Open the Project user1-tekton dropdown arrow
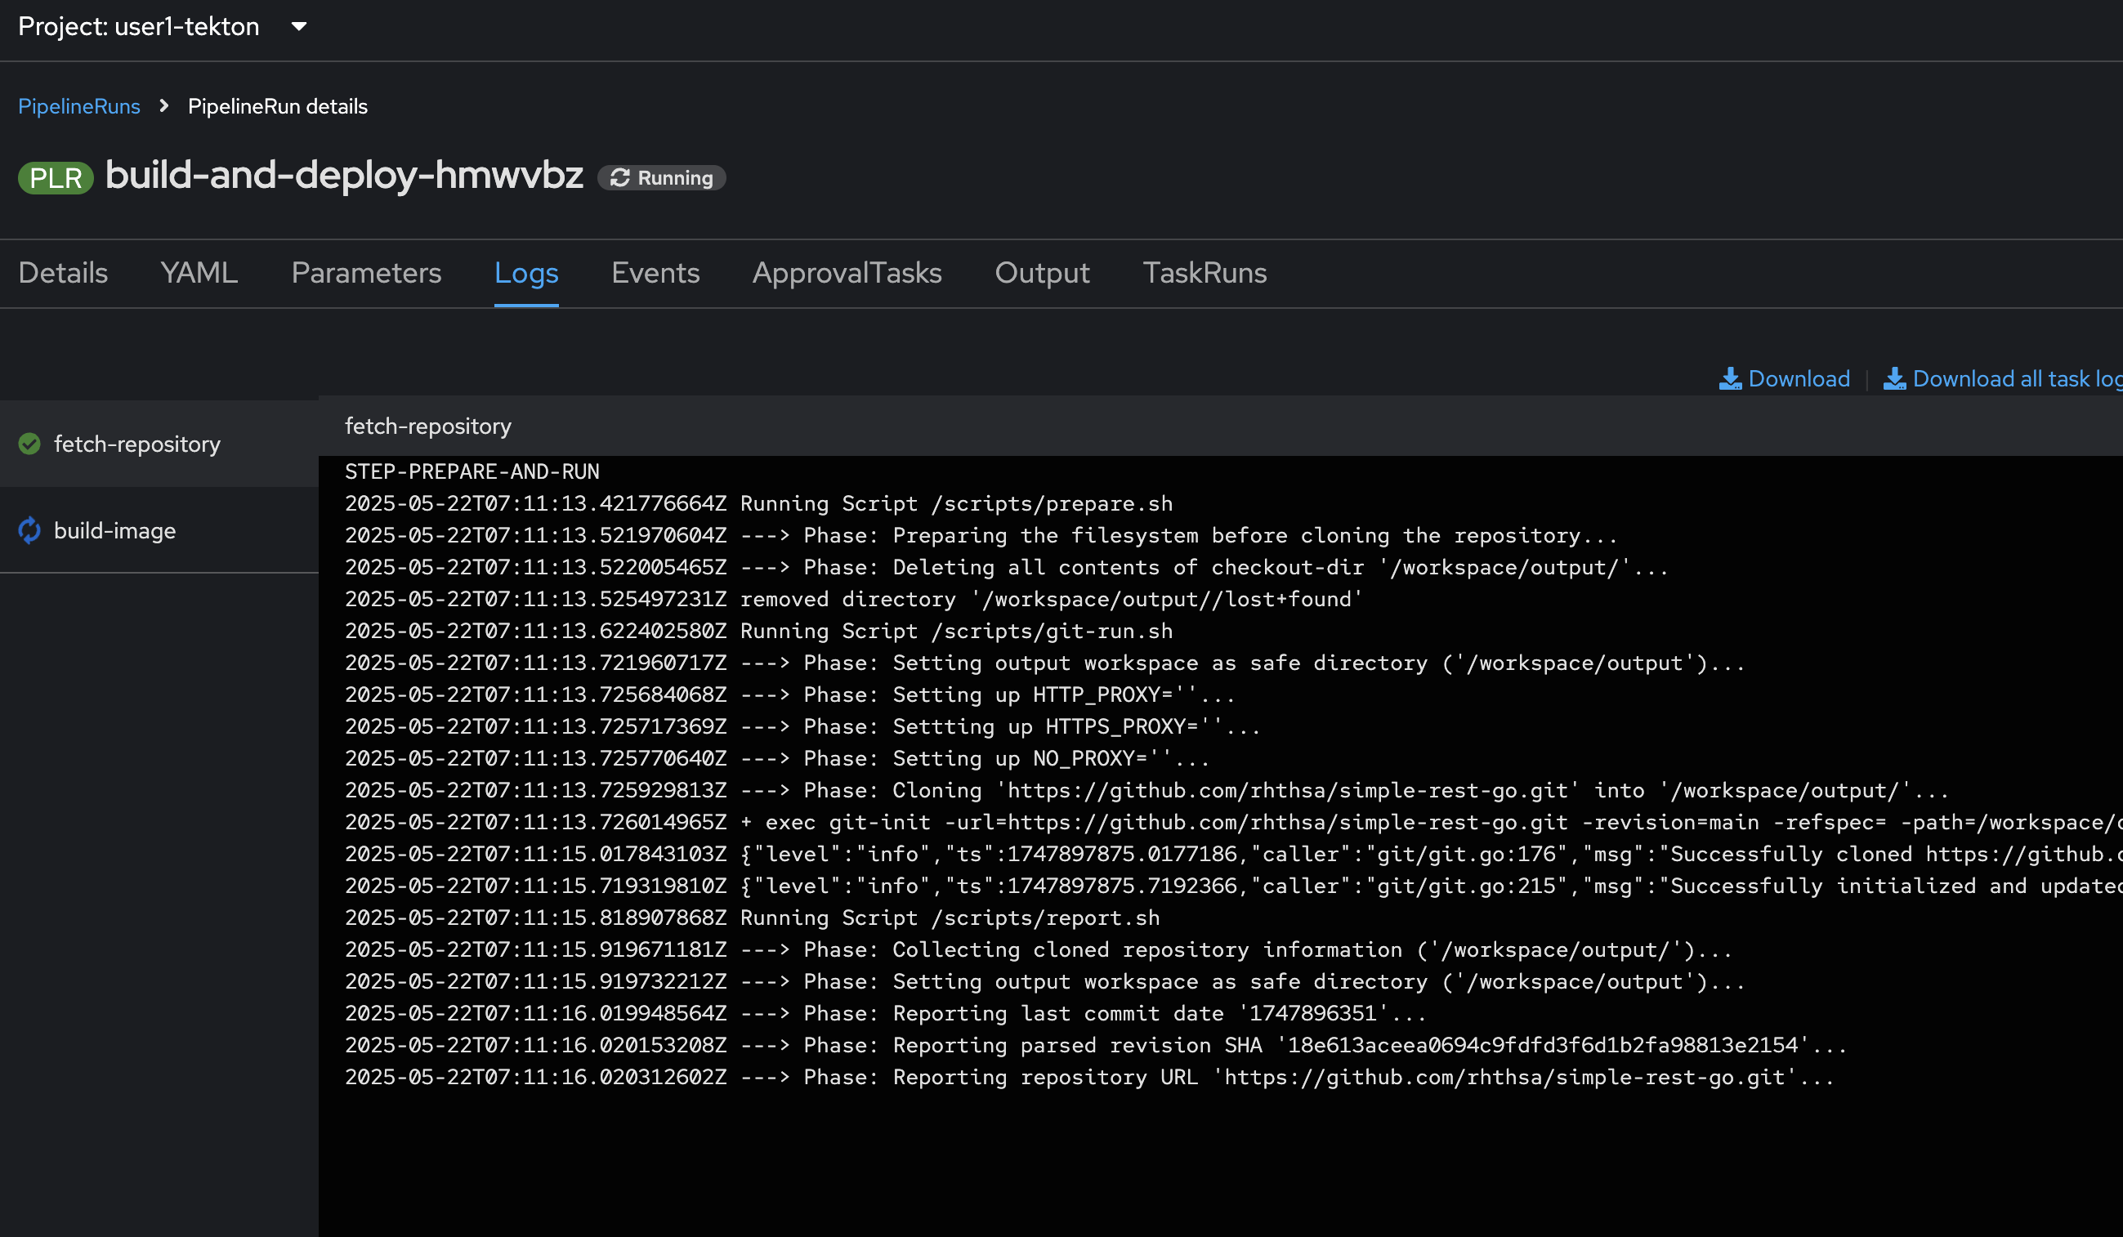Screen dimensions: 2123x1237 coord(299,27)
